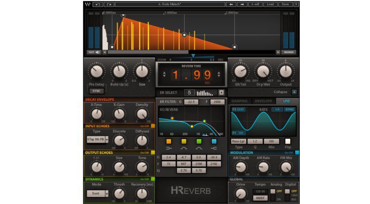Toggle Output Echoes On/Off switch
The width and height of the screenshot is (370, 204).
[153, 153]
